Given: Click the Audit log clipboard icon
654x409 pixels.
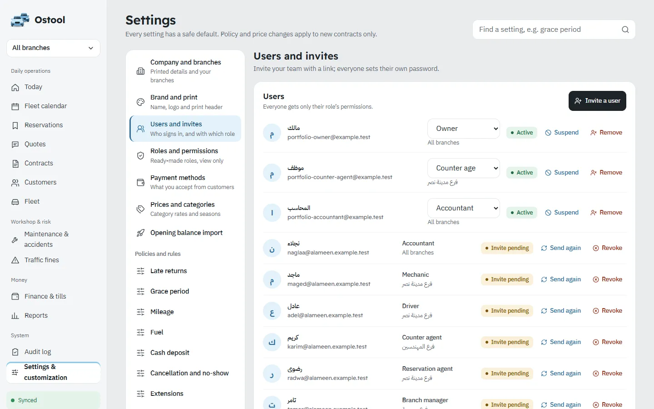Looking at the screenshot, I should 15,352.
